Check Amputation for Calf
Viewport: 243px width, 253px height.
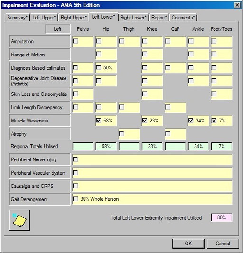pyautogui.click(x=168, y=41)
